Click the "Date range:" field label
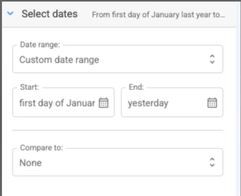The width and height of the screenshot is (241, 196). point(40,45)
